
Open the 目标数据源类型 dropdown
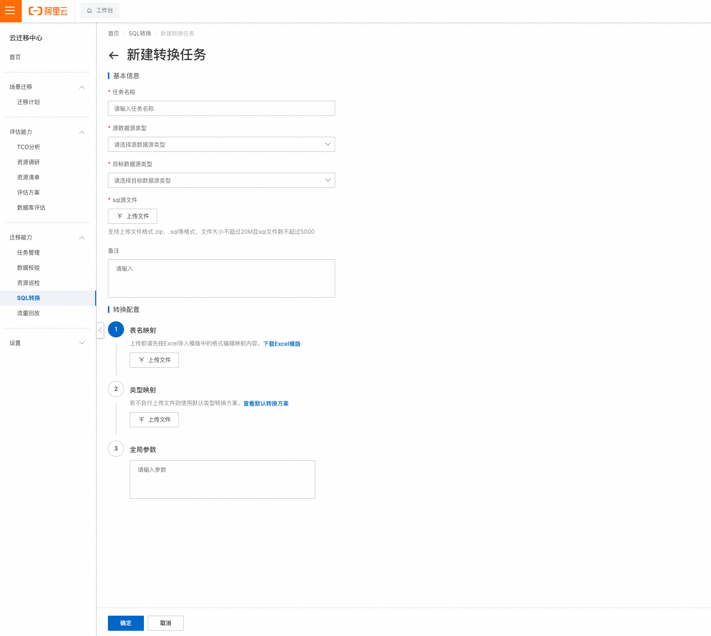click(x=222, y=180)
